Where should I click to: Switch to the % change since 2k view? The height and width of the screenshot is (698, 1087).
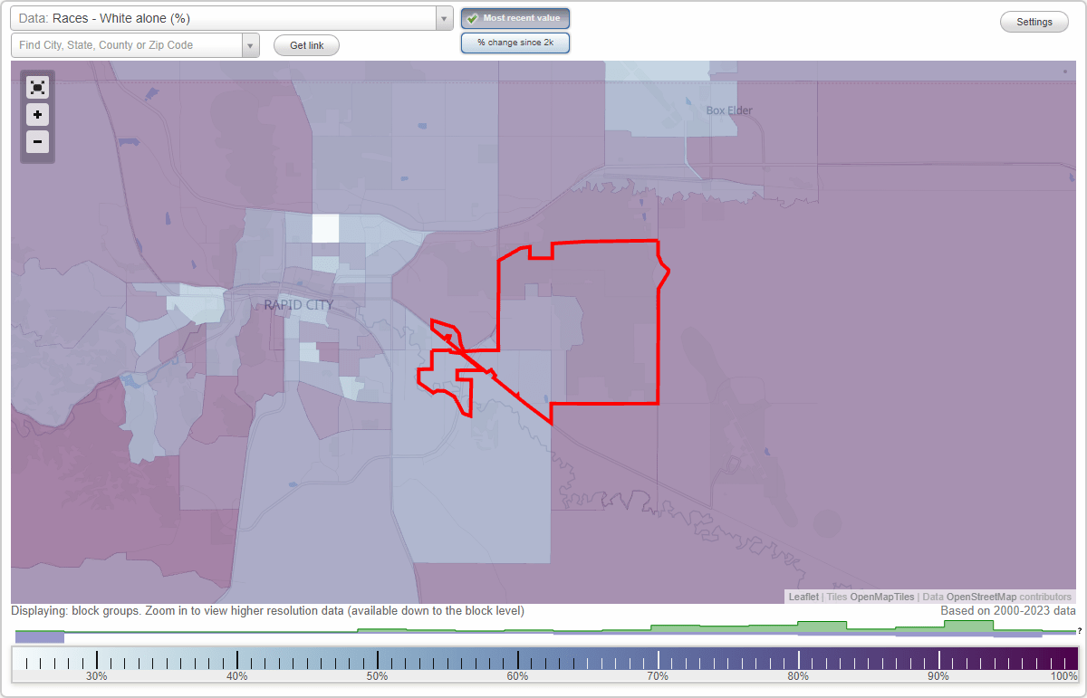click(515, 43)
